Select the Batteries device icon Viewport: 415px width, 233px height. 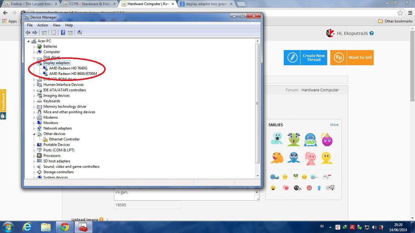tap(40, 46)
